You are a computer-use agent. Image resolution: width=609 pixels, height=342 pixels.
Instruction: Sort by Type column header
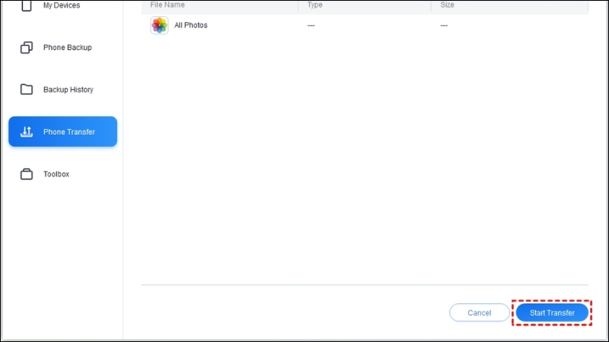314,5
